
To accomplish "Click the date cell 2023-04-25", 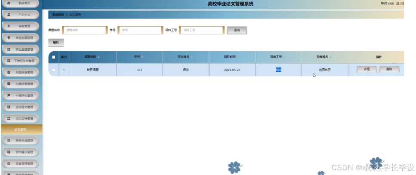I will (x=232, y=70).
